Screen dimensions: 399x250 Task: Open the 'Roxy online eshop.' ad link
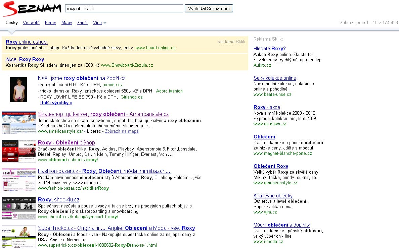[27, 42]
